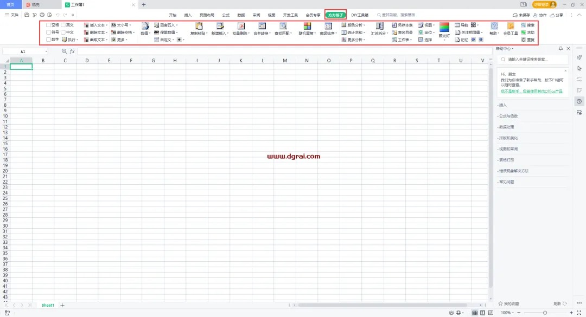Image resolution: width=586 pixels, height=317 pixels.
Task: Toggle the 英文 (English) checkbox
Action: (63, 25)
